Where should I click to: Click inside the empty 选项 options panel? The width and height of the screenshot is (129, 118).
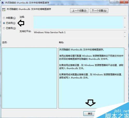coord(29,78)
